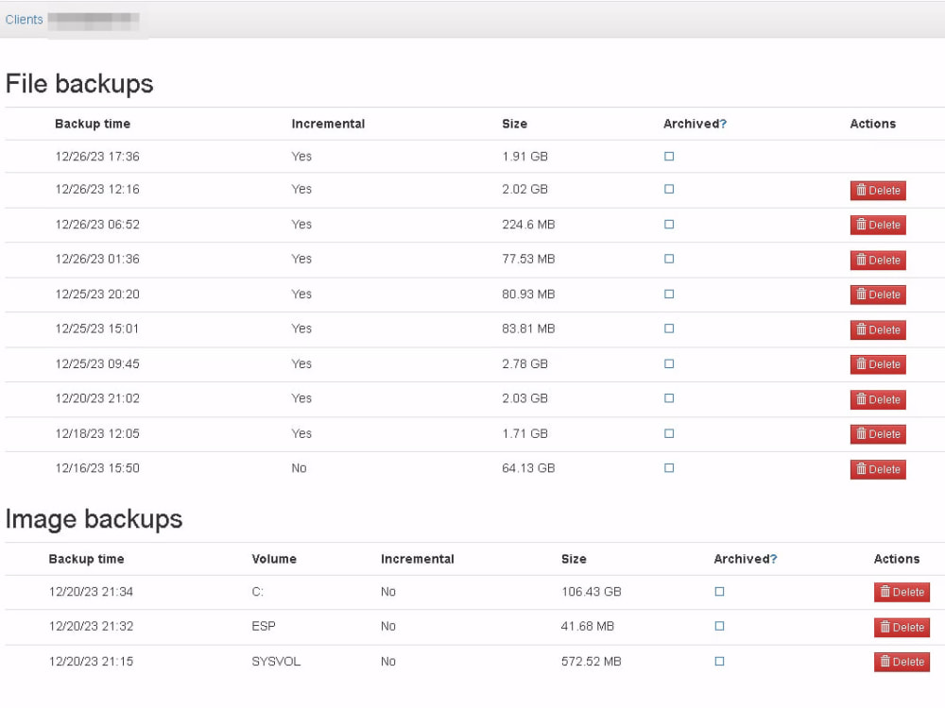Image resolution: width=945 pixels, height=708 pixels.
Task: Delete the 1.71 GB incremental backup
Action: click(x=877, y=434)
